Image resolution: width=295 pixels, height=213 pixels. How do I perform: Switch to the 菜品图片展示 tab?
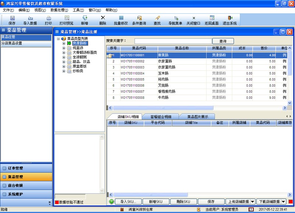[197, 117]
